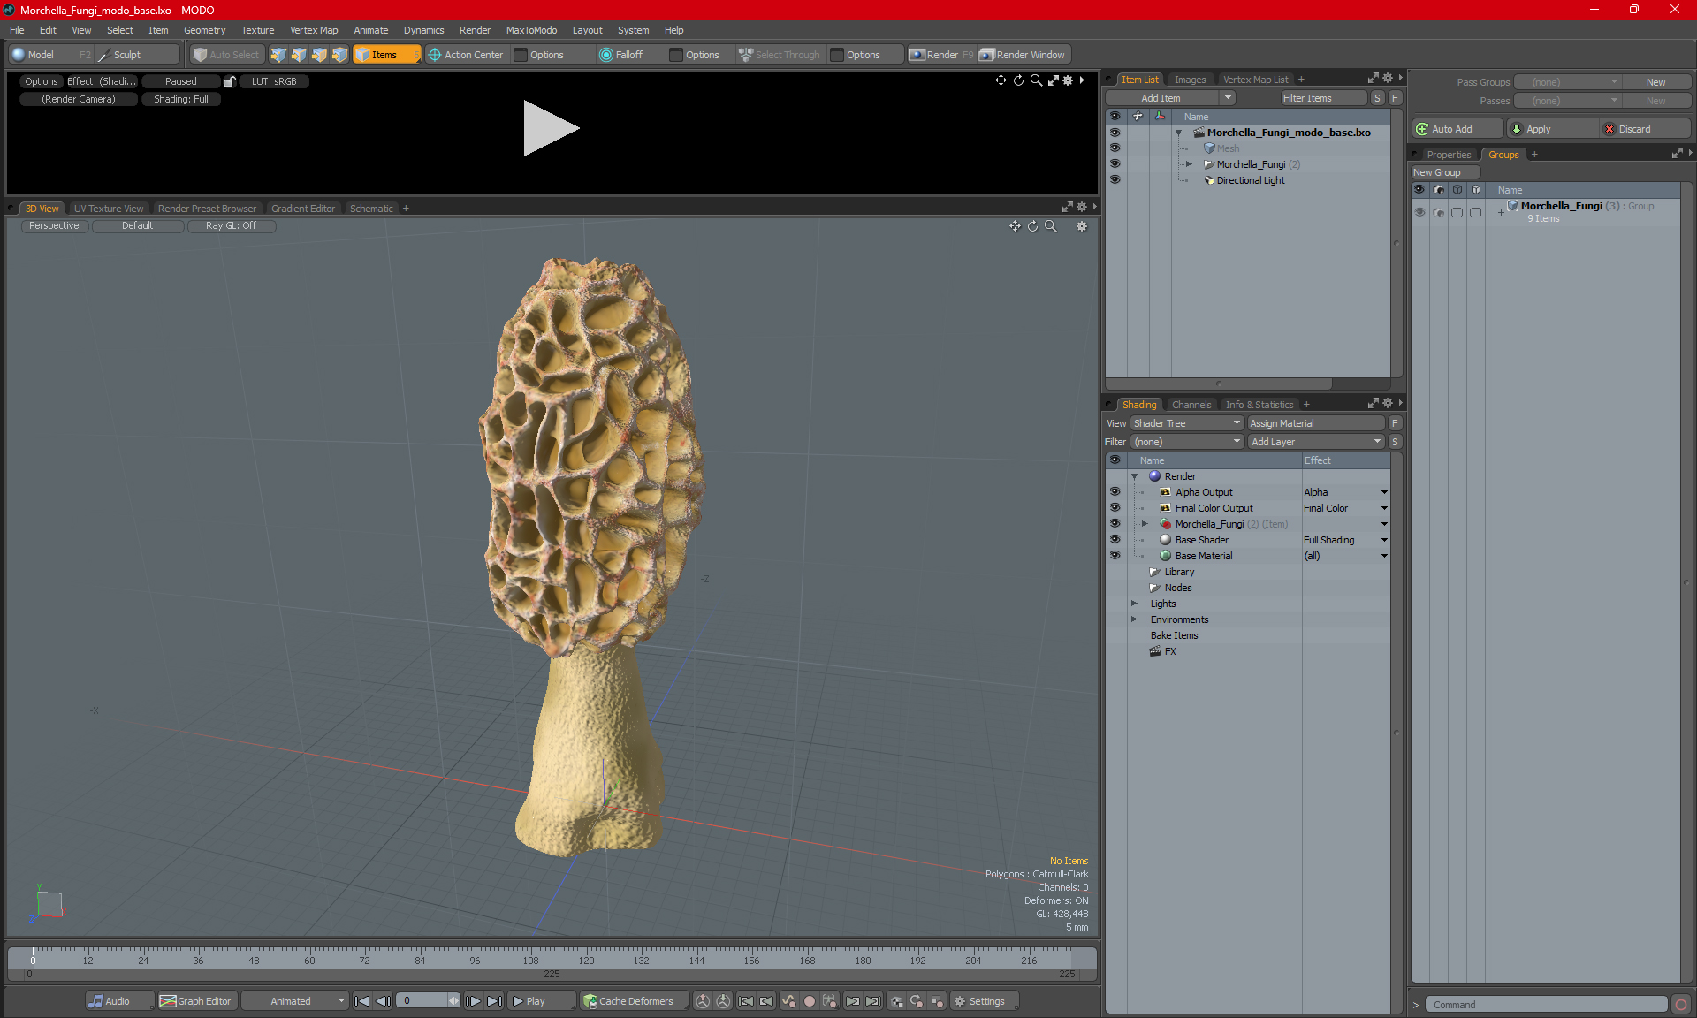Switch to Edges selection mode icon
This screenshot has width=1697, height=1018.
(299, 55)
